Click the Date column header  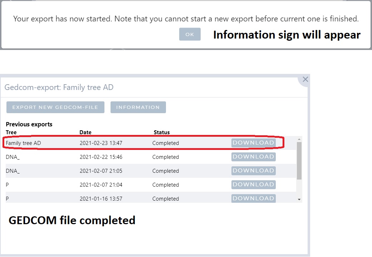pos(85,132)
